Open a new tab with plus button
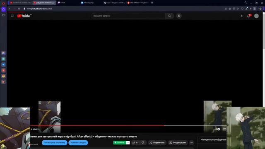Screen dimensions: 265x149 tap(152, 3)
